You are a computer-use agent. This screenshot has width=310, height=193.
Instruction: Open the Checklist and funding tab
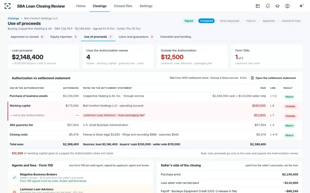click(x=176, y=37)
